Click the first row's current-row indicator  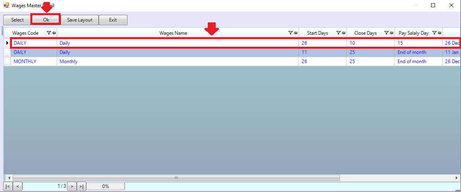[7, 43]
